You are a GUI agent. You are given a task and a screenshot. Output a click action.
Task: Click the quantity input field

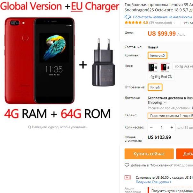click(161, 127)
